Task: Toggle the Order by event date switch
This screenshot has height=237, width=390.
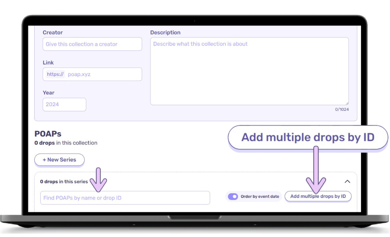Action: pos(233,196)
